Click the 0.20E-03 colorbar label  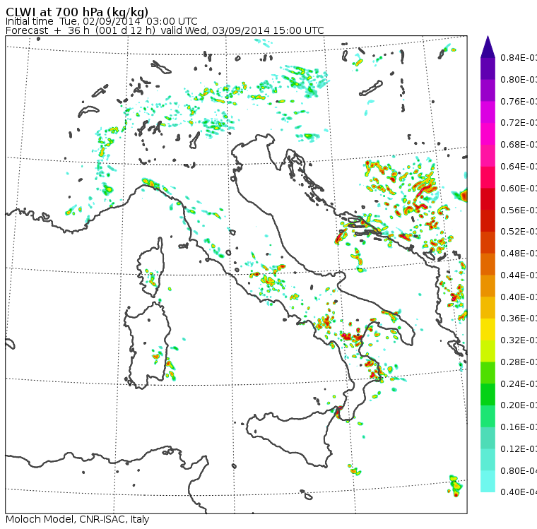(x=519, y=405)
